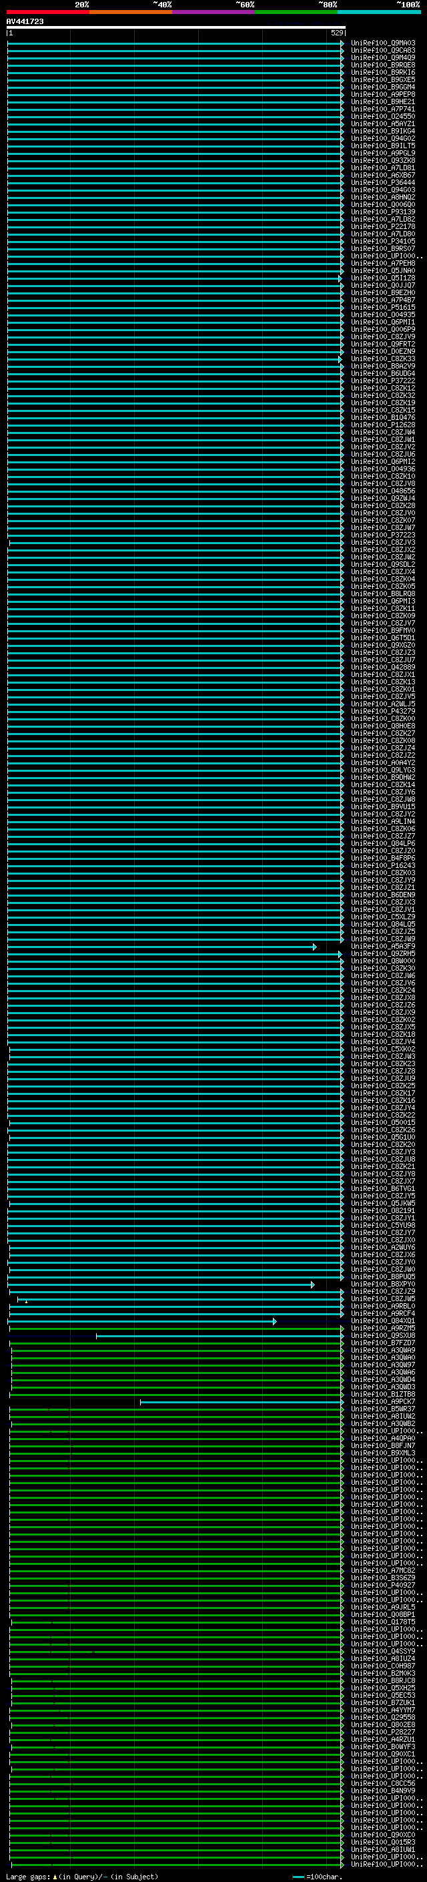
Task: Click the cyan alignment bar of UniRef100_A5A3F9
Action: 161,947
